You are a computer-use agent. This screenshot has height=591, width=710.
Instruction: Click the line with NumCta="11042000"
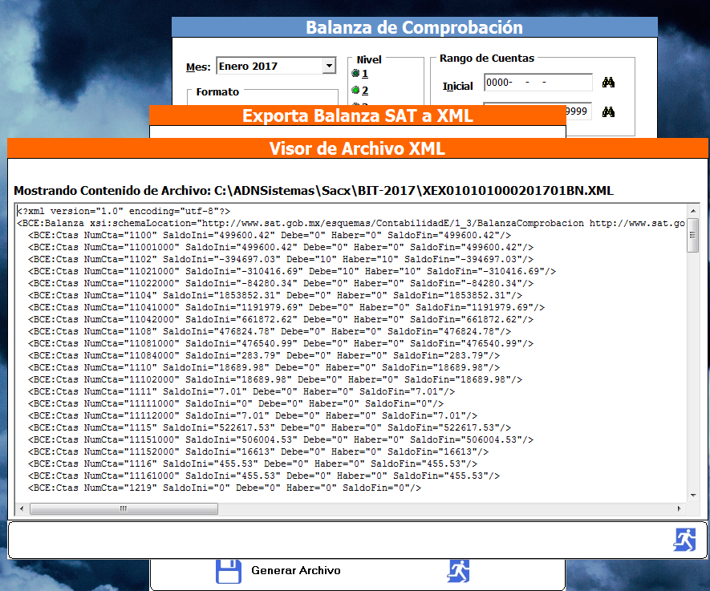[281, 319]
